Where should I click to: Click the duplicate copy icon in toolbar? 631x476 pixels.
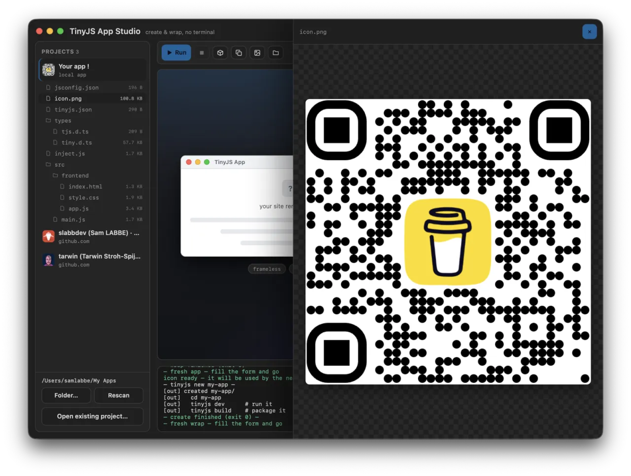(239, 53)
